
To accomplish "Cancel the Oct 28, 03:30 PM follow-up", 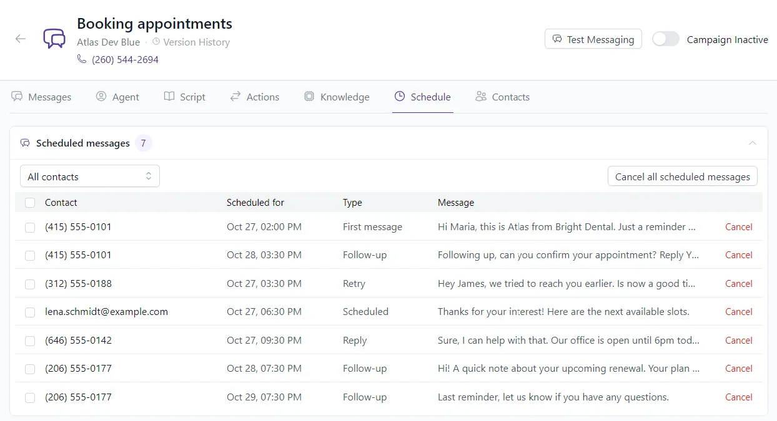I will click(x=739, y=255).
